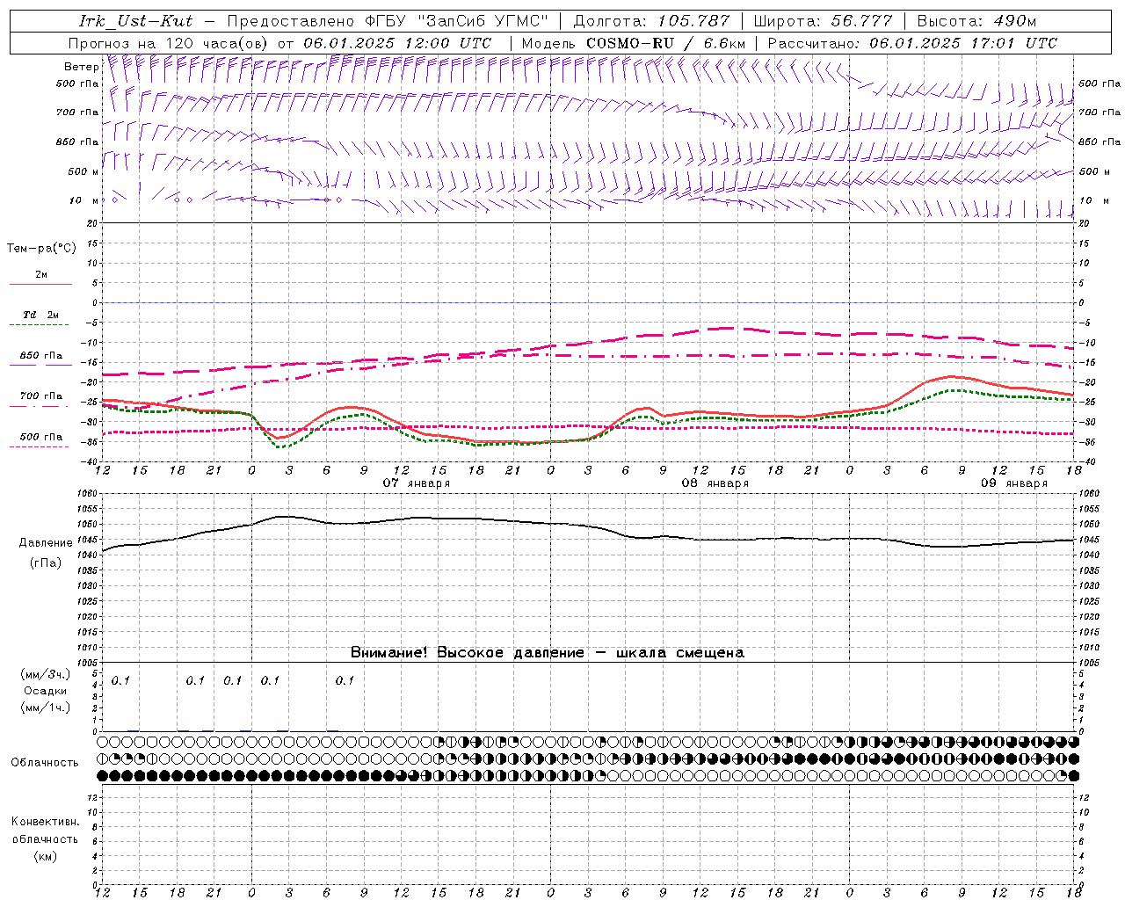Click the Модель COSMO-RU / 6.6км text
Viewport: 1125px width, 900px height.
tap(634, 43)
